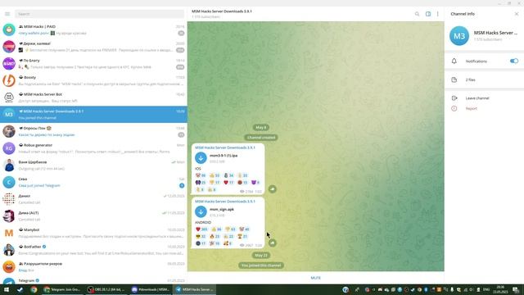Viewport: 524px width, 295px height.
Task: Download the msm3-9-1 (1).ipa file
Action: 201,158
